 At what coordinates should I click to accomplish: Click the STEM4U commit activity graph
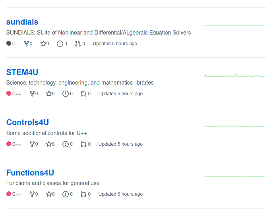pos(234,76)
